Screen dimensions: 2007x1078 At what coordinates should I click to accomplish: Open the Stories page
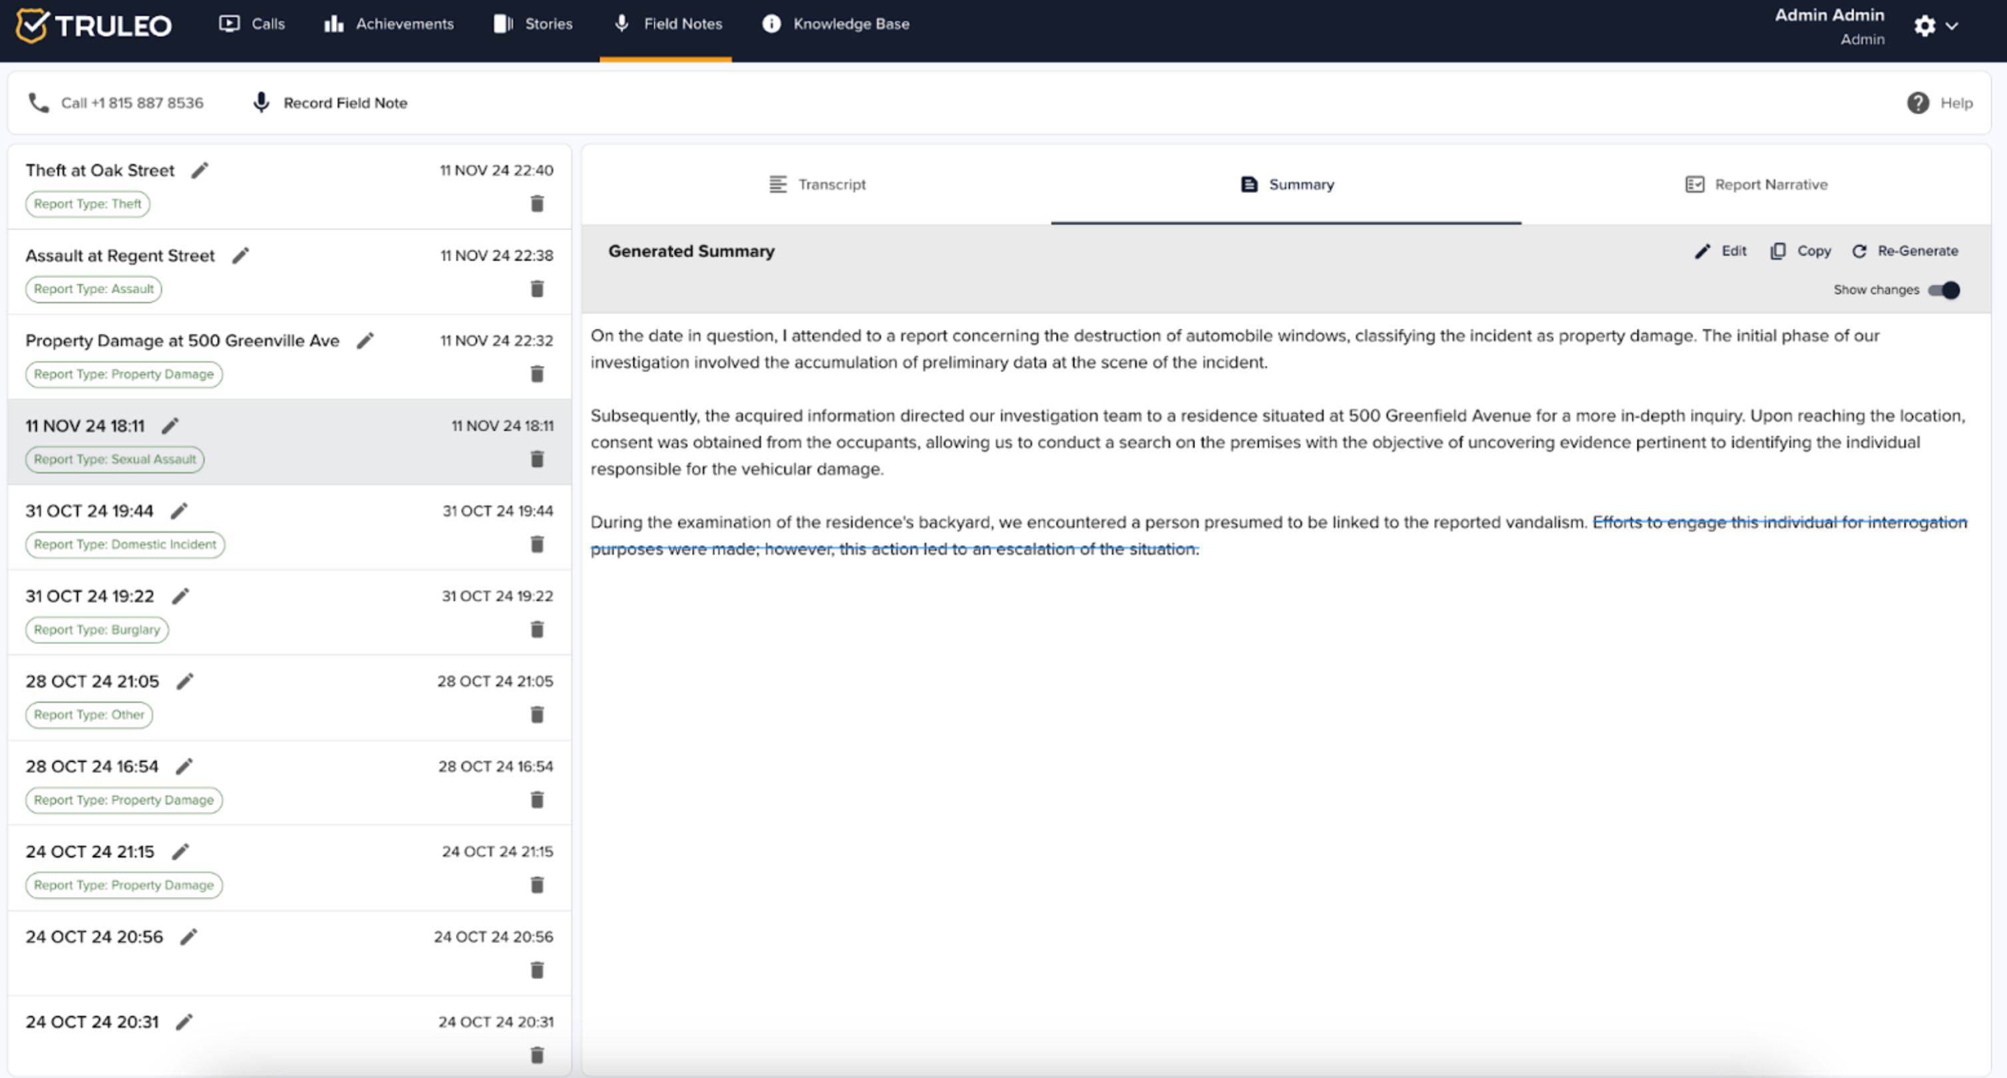(x=533, y=24)
